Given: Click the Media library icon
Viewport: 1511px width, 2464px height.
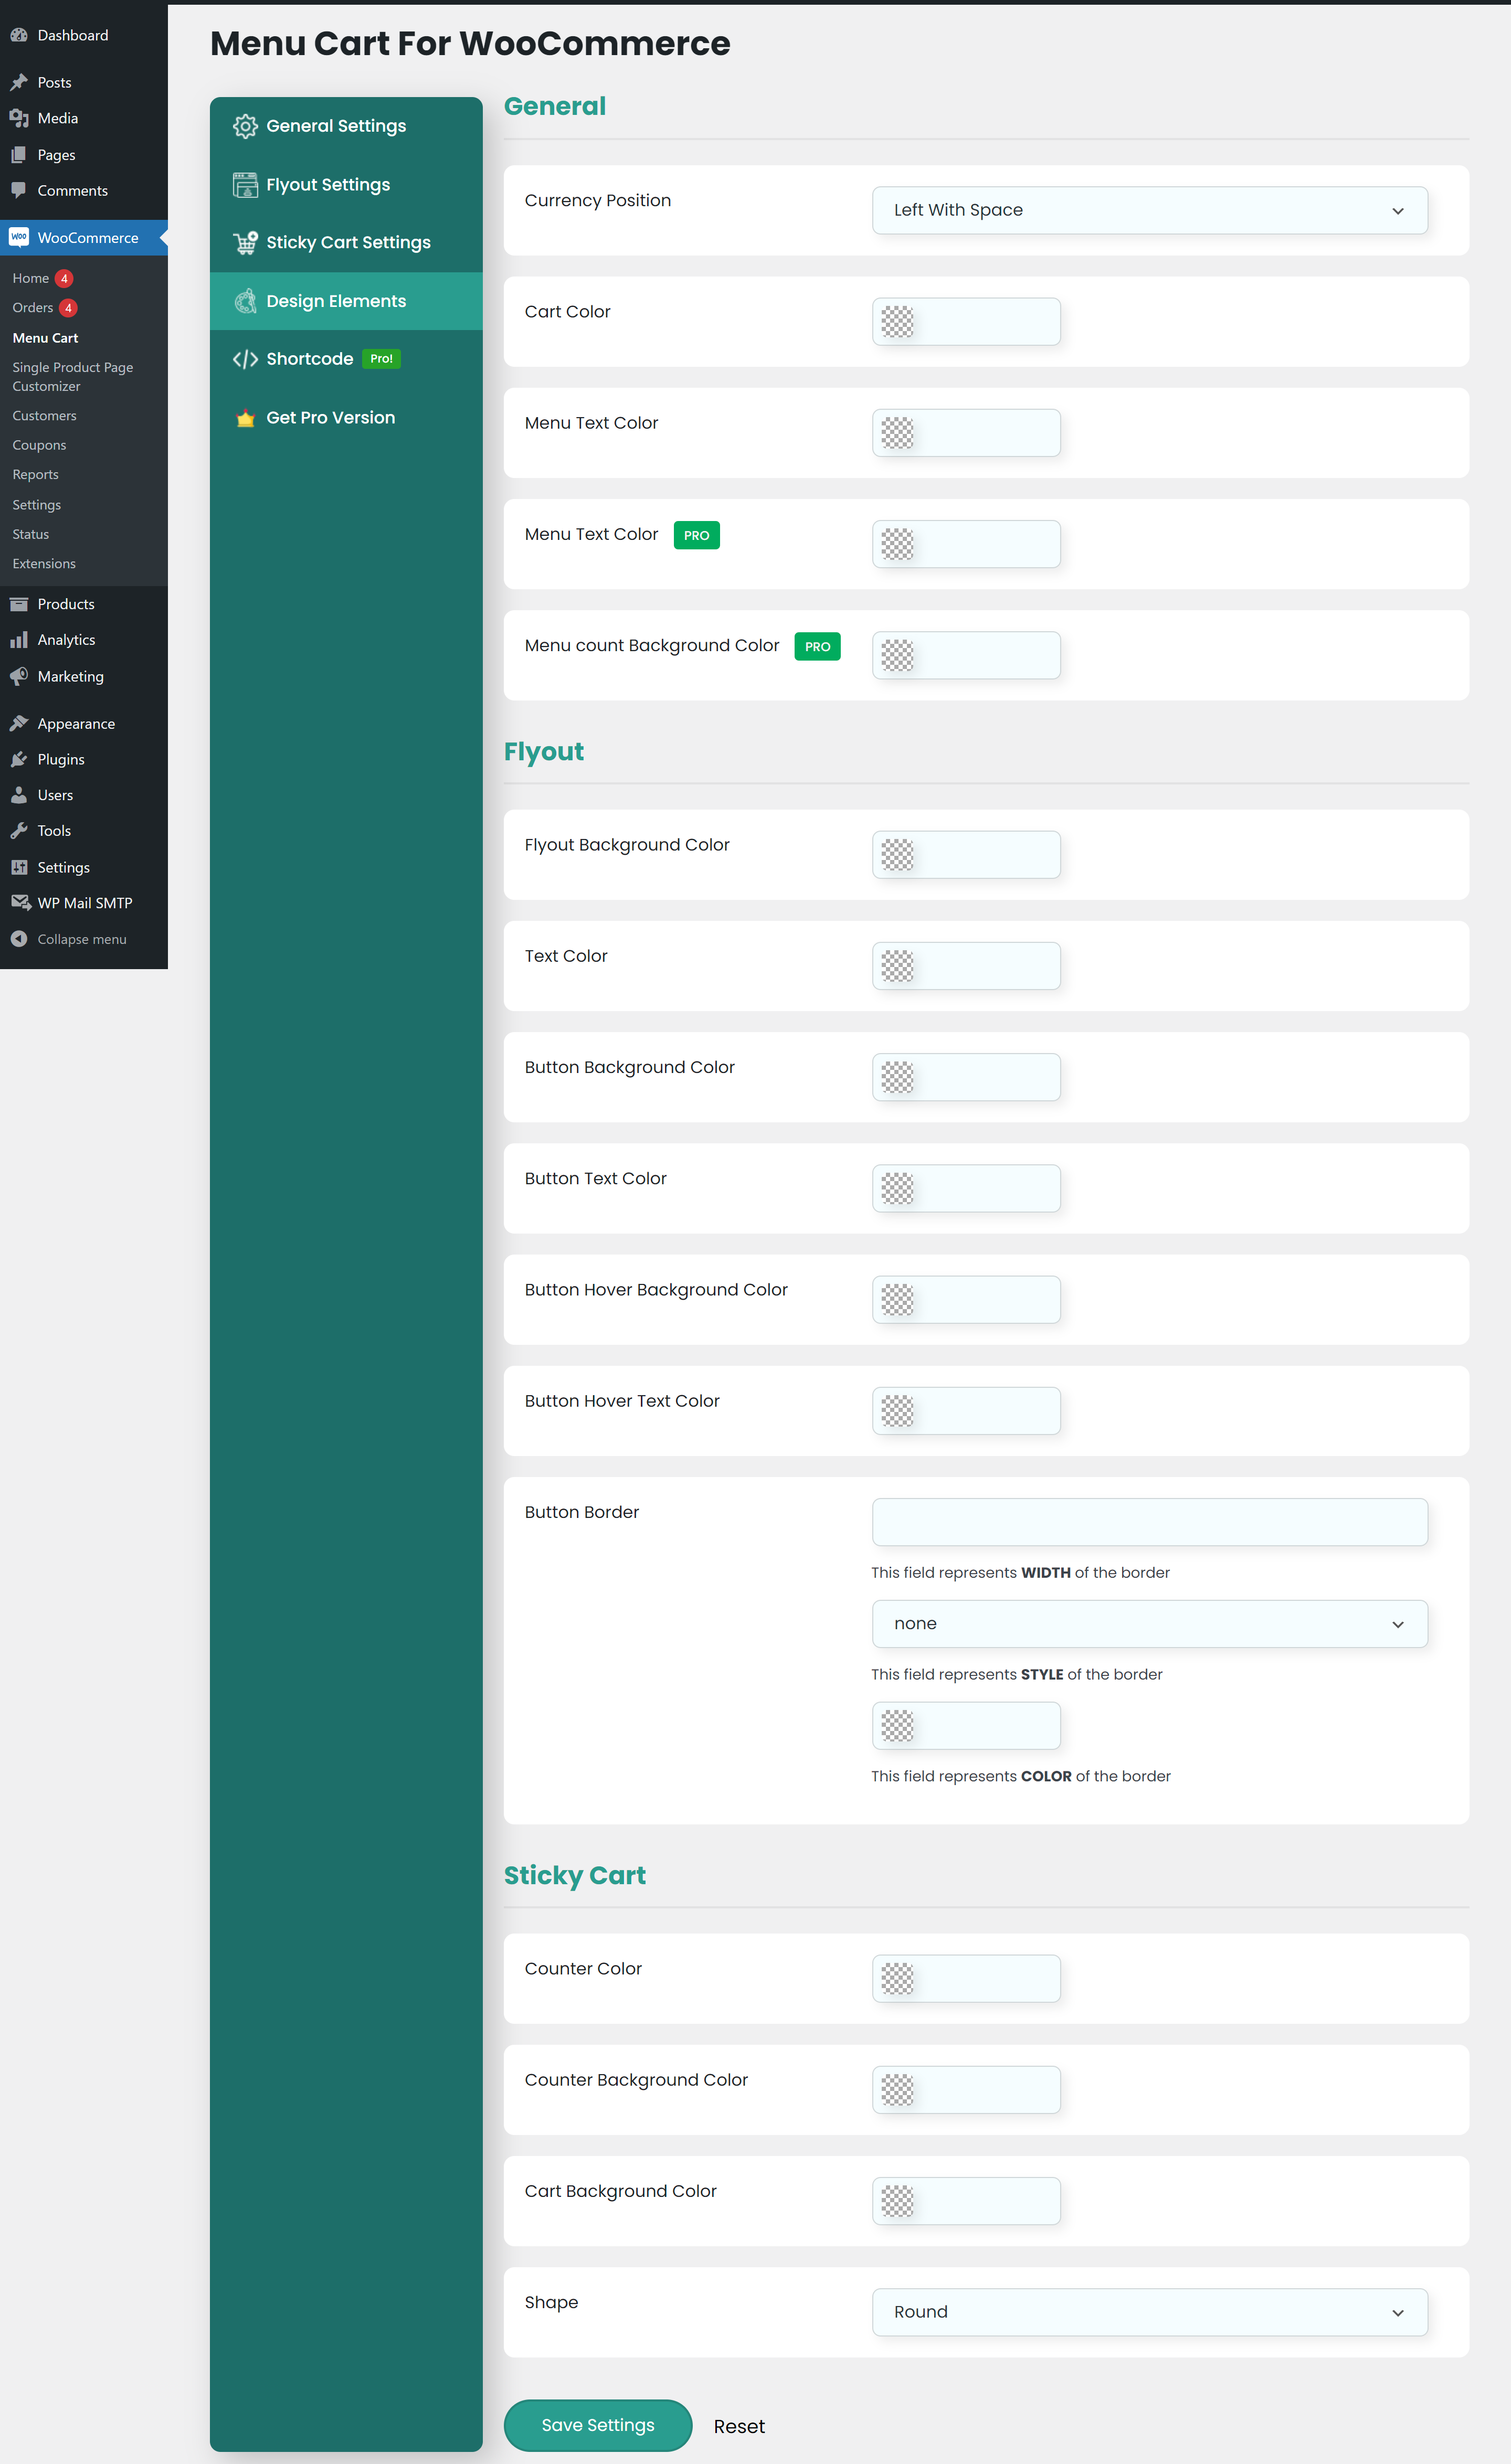Looking at the screenshot, I should coord(18,118).
